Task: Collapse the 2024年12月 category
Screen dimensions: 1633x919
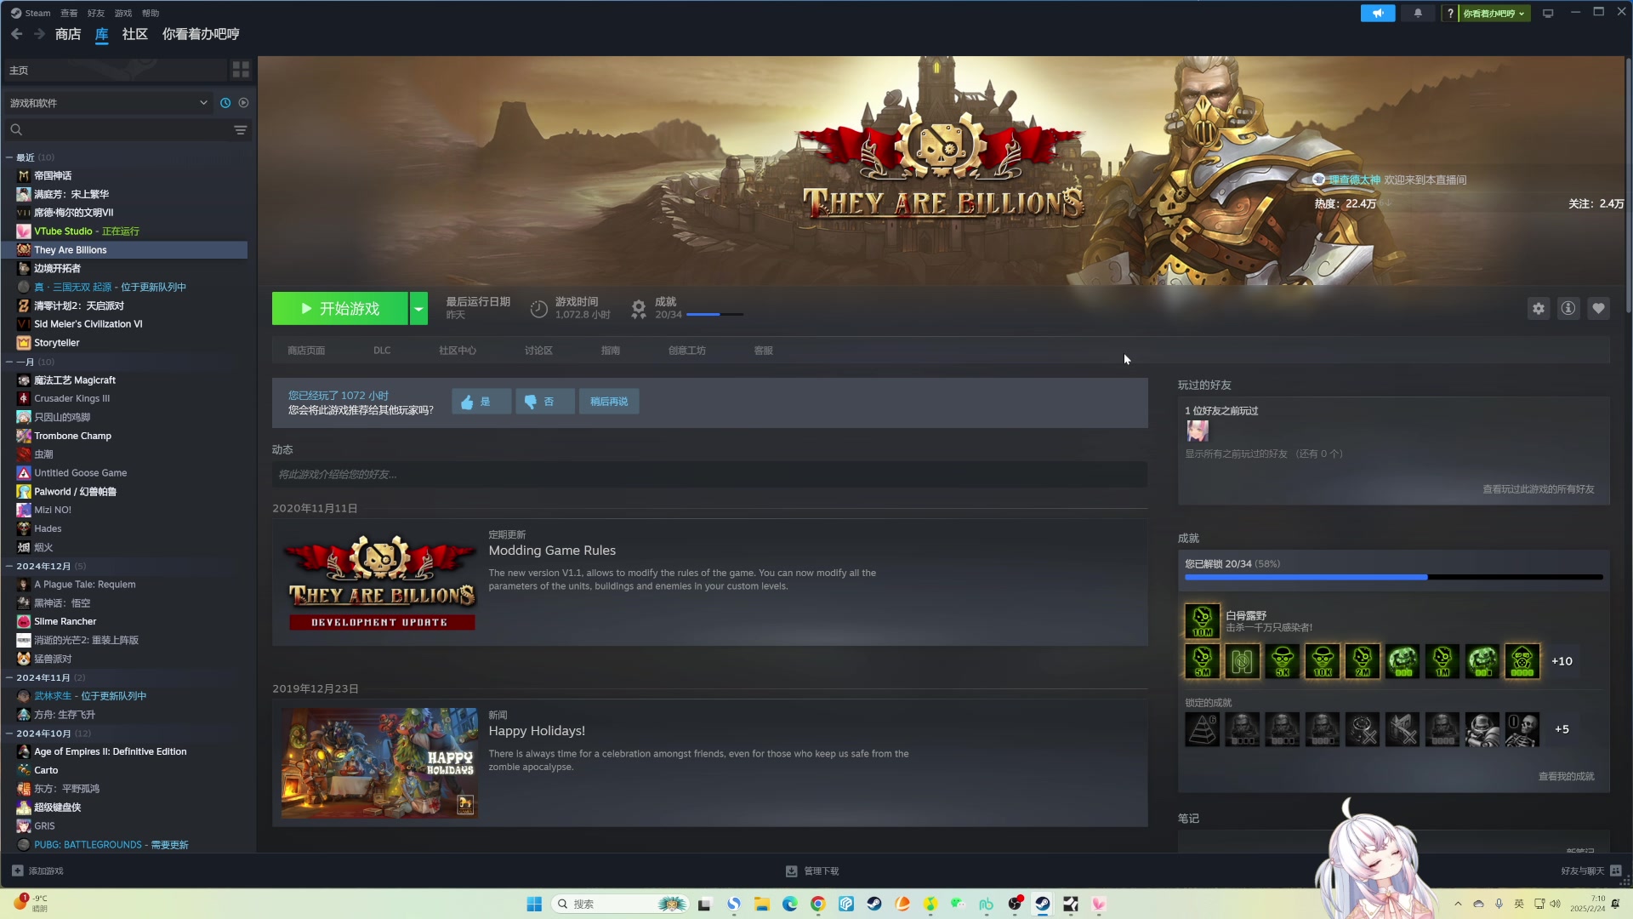Action: click(9, 566)
